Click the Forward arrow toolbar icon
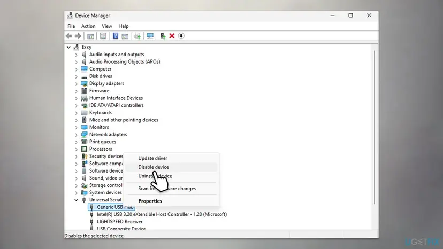The image size is (443, 249). [78, 36]
